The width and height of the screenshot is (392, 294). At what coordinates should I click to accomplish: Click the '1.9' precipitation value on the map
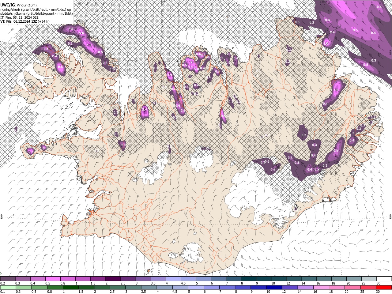click(170, 75)
